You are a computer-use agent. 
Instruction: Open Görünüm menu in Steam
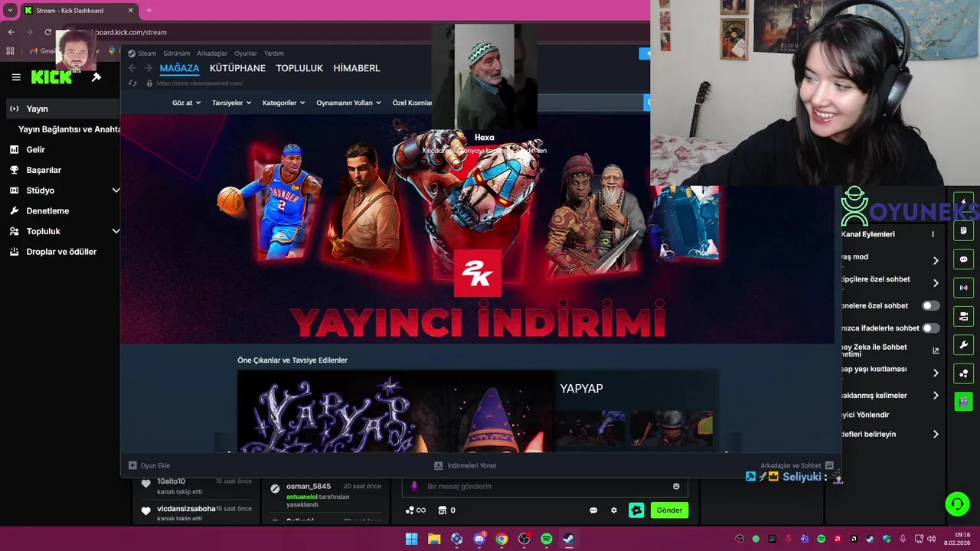click(x=176, y=54)
